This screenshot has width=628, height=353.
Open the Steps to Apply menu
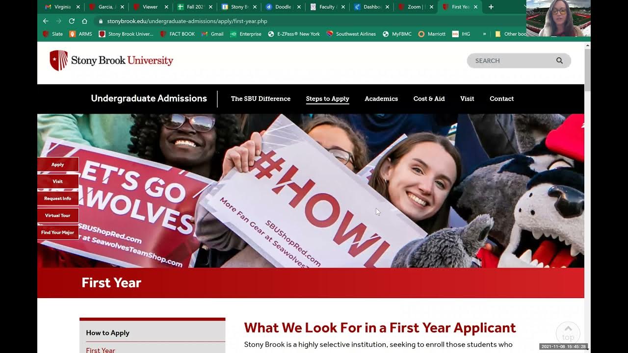(327, 99)
